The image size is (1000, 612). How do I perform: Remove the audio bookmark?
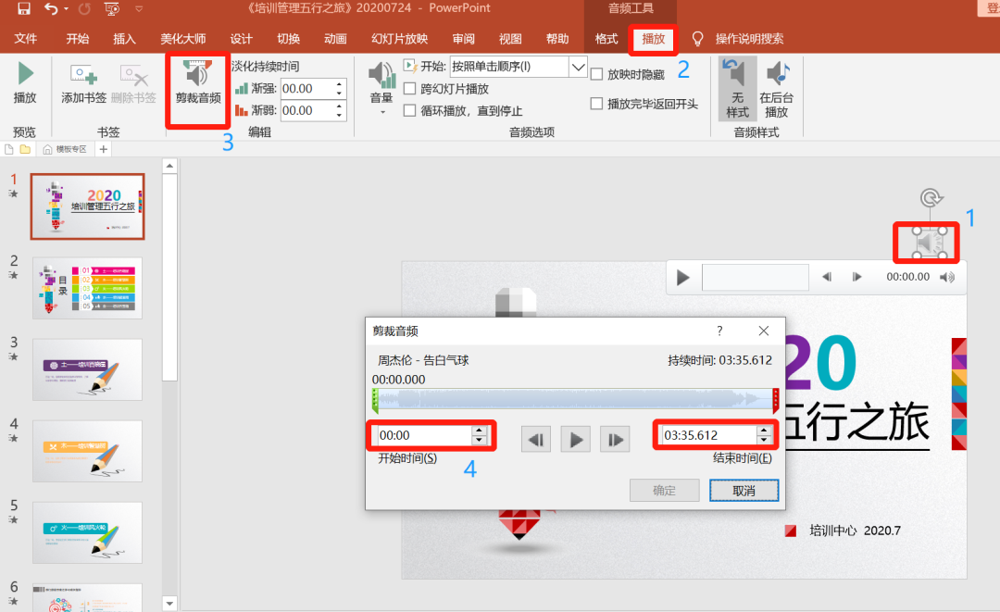pos(133,83)
